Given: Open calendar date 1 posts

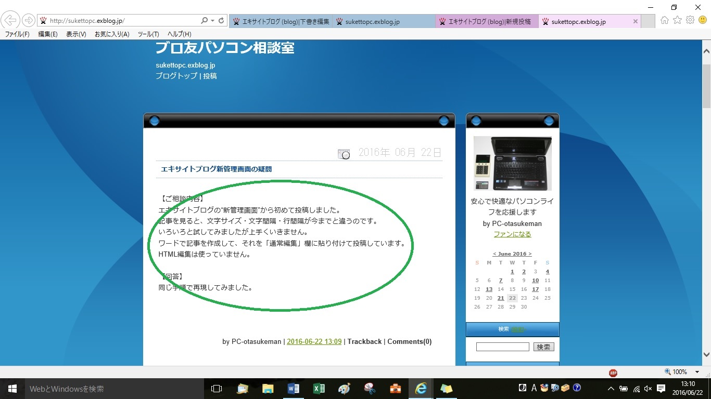Looking at the screenshot, I should point(512,272).
